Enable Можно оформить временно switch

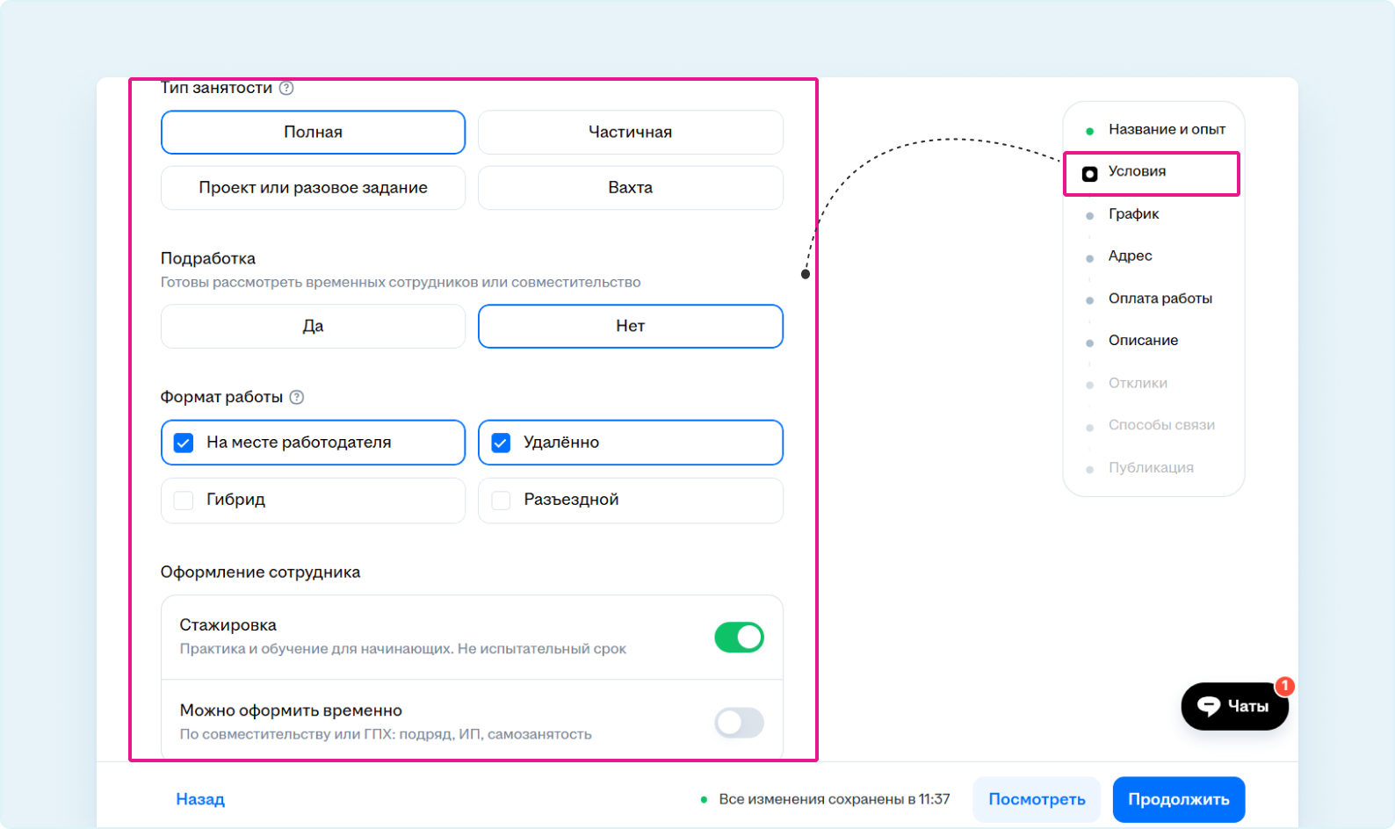739,723
